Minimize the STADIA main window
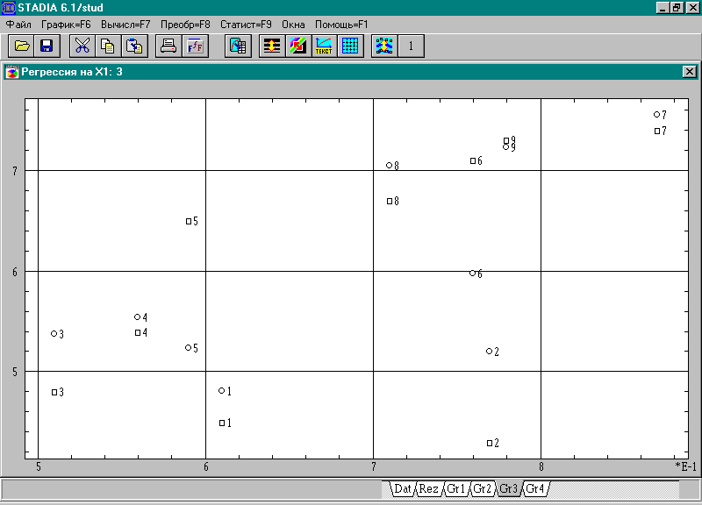This screenshot has height=505, width=702. click(663, 8)
